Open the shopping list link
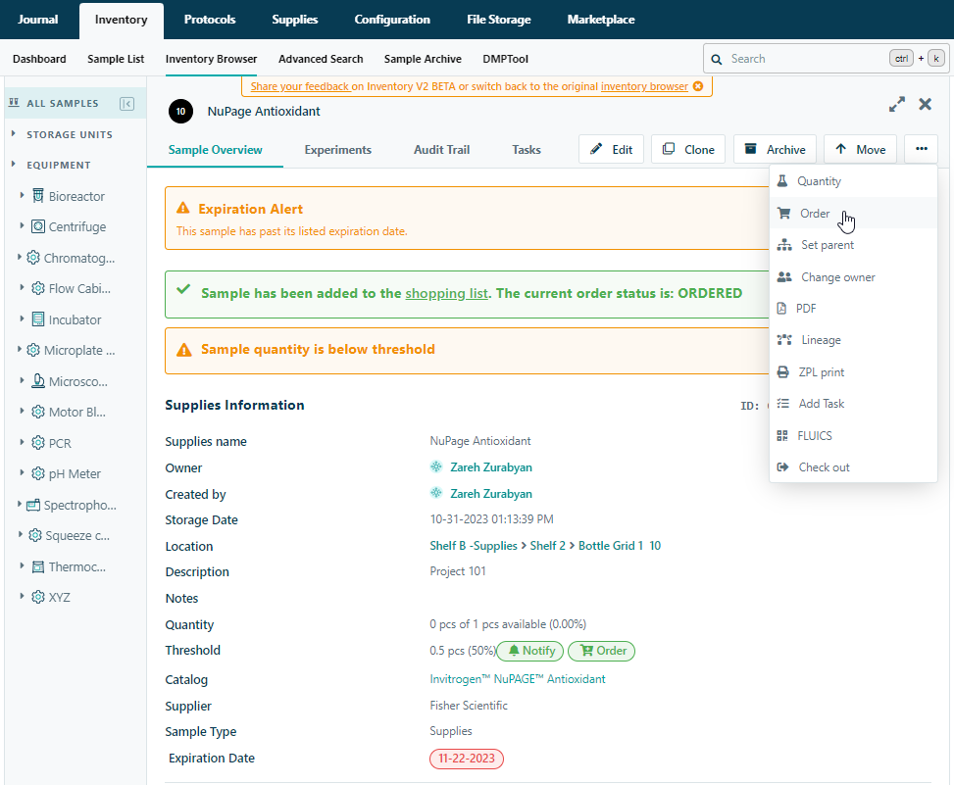The width and height of the screenshot is (954, 785). click(446, 293)
